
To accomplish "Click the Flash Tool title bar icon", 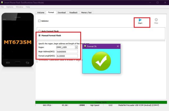I will tap(2, 2).
